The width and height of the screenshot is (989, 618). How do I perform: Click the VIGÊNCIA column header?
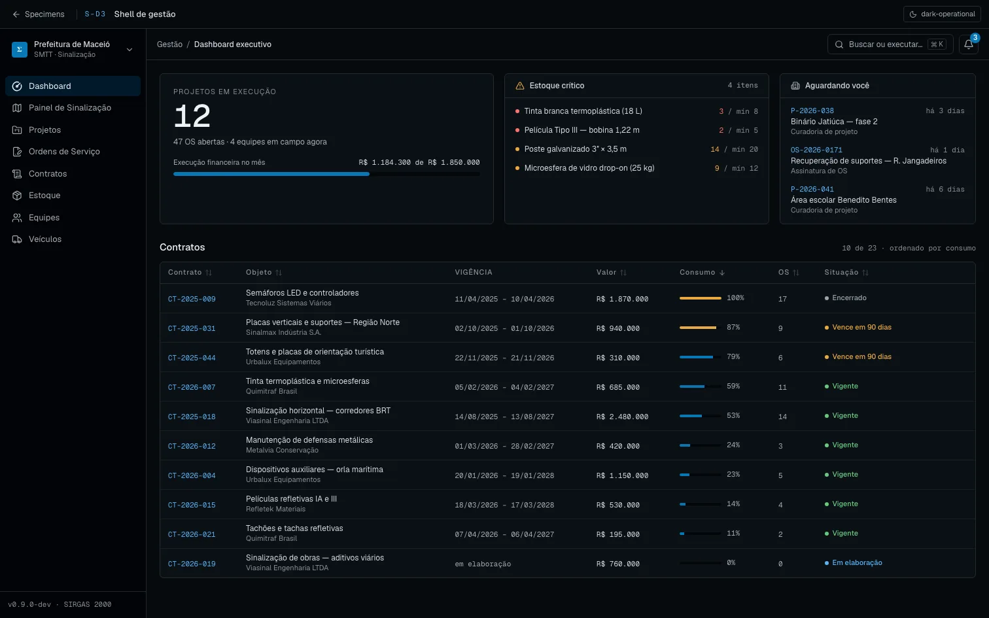tap(474, 273)
